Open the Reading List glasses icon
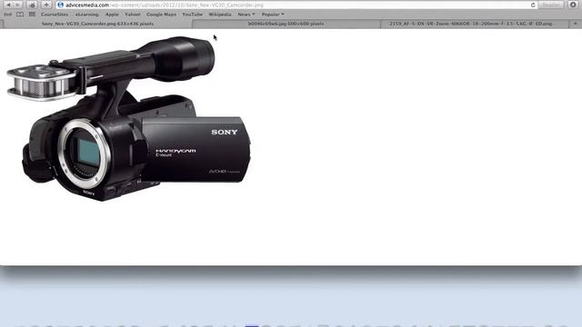The width and height of the screenshot is (582, 327). coord(8,15)
